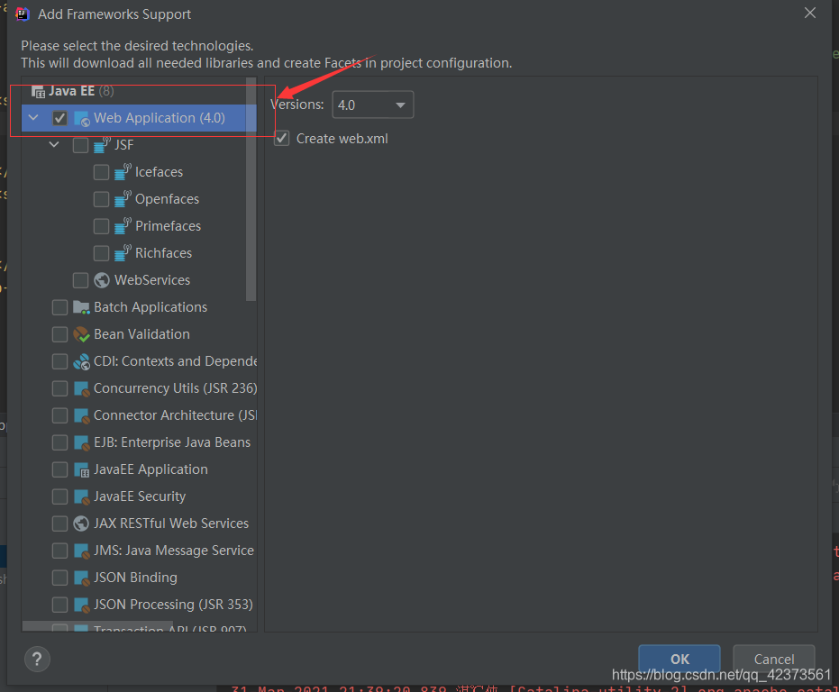The image size is (839, 692).
Task: Click the Bean Validation icon
Action: tap(81, 334)
